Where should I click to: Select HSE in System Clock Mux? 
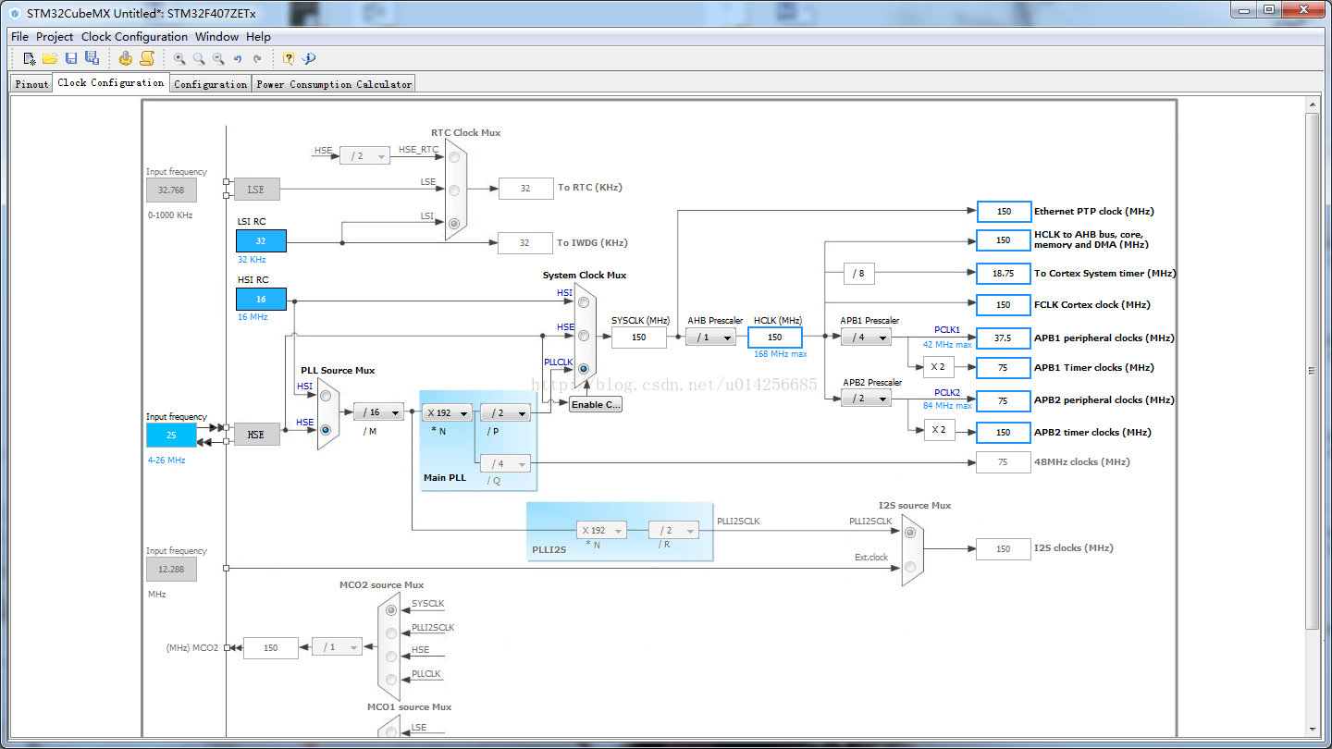[x=584, y=335]
